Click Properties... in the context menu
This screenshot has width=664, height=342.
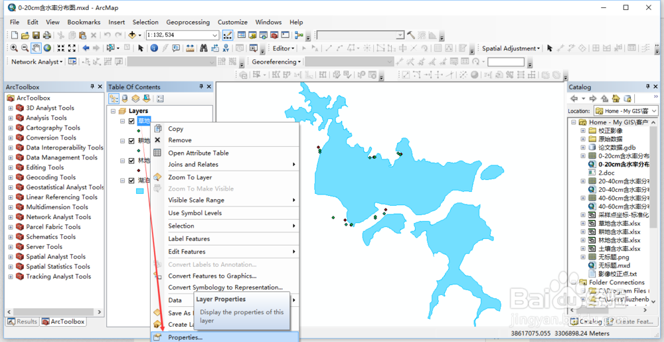tap(225, 337)
